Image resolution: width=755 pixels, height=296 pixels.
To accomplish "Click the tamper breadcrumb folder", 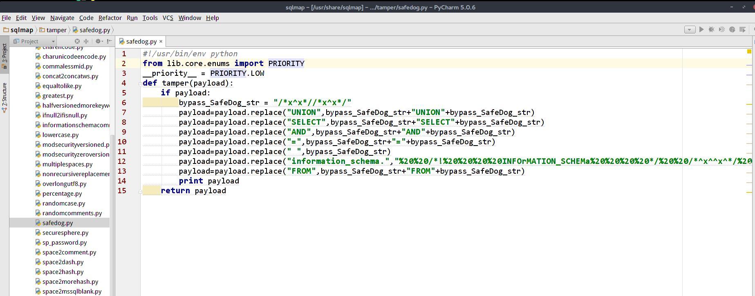I will click(x=53, y=30).
